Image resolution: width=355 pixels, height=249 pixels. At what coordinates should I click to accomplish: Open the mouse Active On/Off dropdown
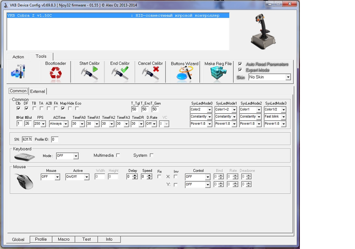[x=87, y=177]
